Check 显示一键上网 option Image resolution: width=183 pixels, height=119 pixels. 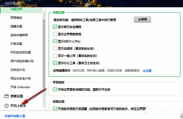coord(55,56)
